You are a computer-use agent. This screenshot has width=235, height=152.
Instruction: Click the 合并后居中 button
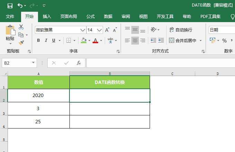point(182,40)
